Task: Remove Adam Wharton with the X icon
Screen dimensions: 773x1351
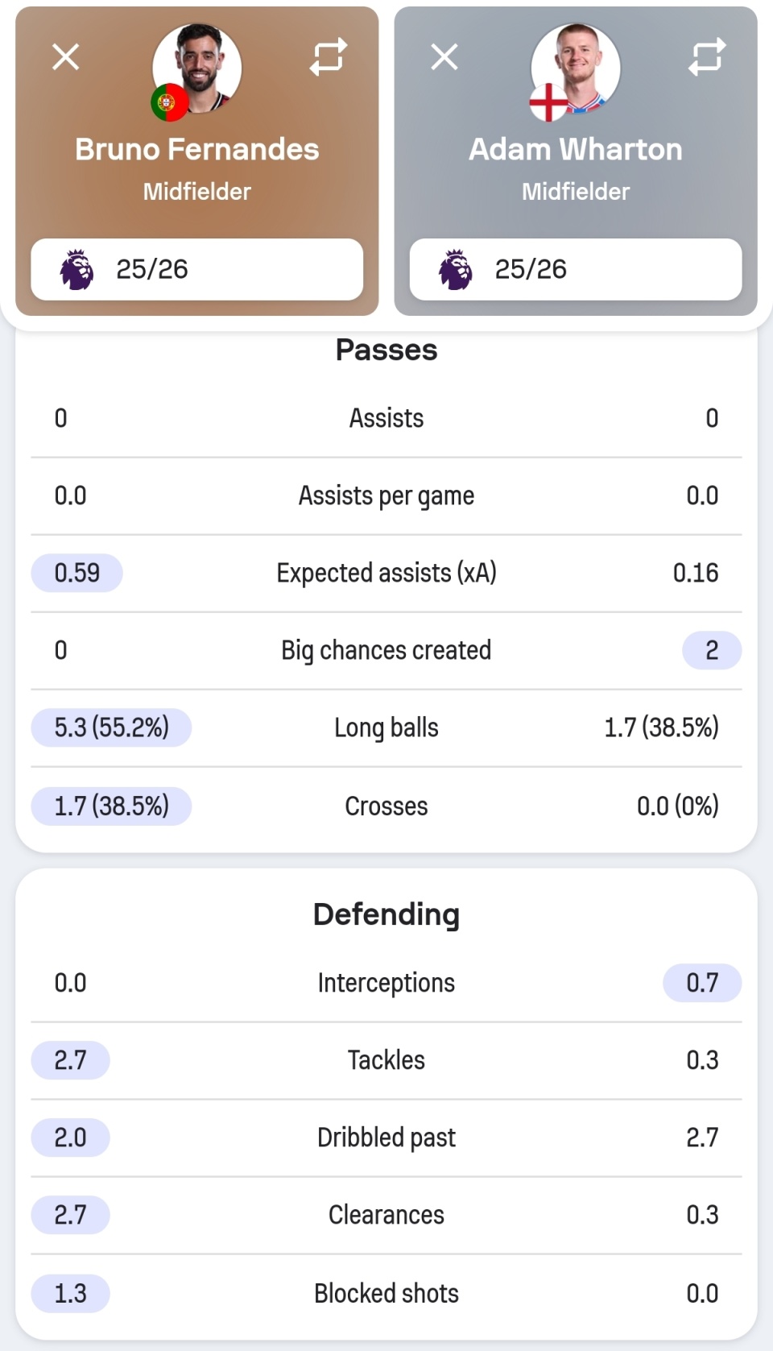Action: (444, 57)
